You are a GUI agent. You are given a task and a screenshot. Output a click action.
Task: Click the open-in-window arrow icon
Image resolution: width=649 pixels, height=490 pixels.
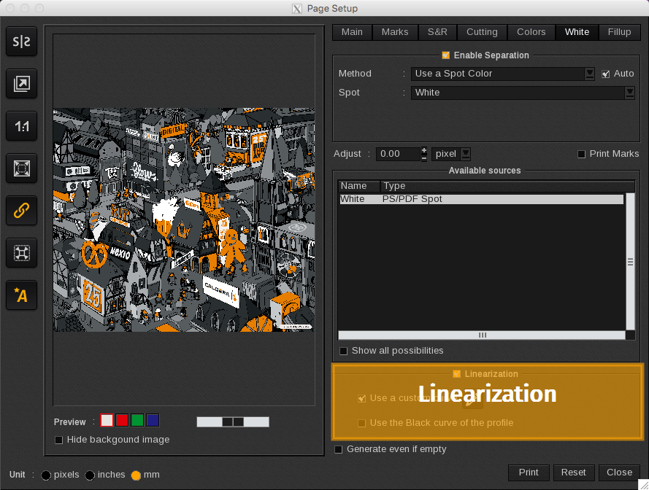tap(22, 85)
